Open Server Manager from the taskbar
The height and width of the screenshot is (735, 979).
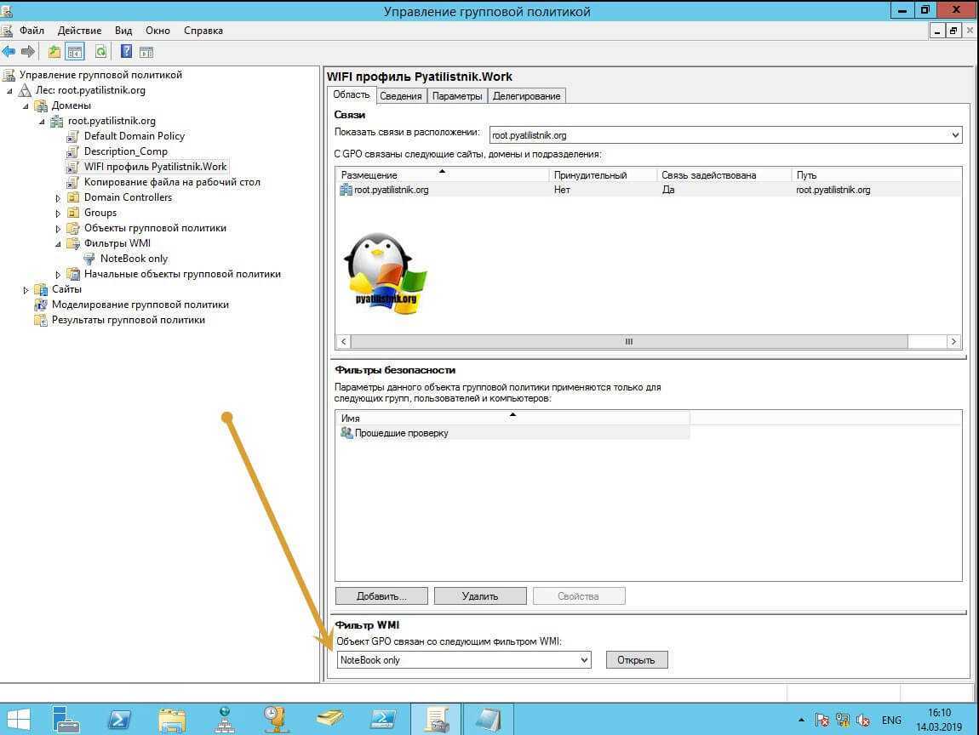pos(66,719)
